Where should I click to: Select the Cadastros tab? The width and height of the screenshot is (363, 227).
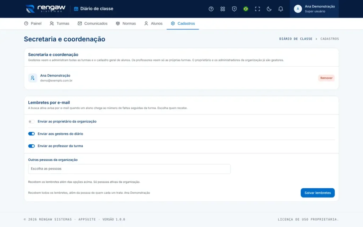[183, 23]
